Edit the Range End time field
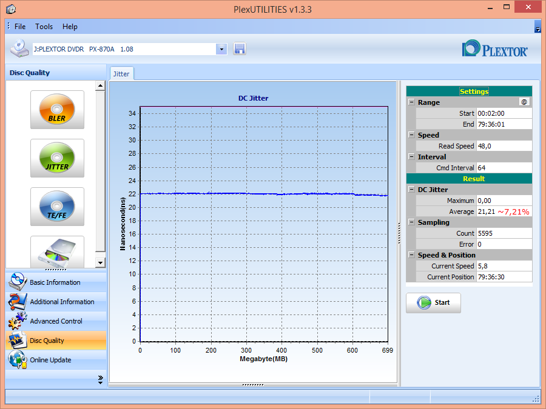 [504, 124]
